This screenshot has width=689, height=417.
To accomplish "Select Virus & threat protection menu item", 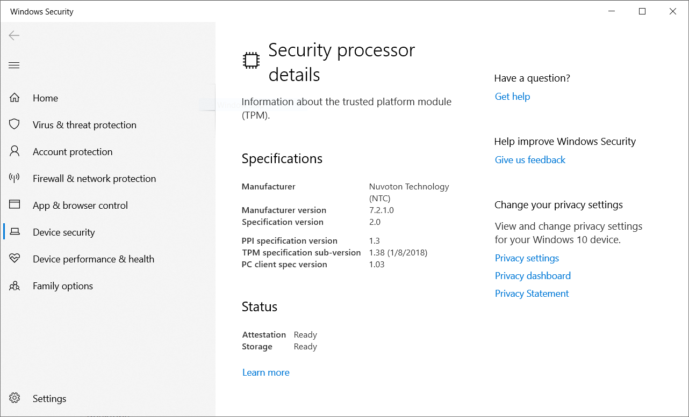I will pos(84,125).
